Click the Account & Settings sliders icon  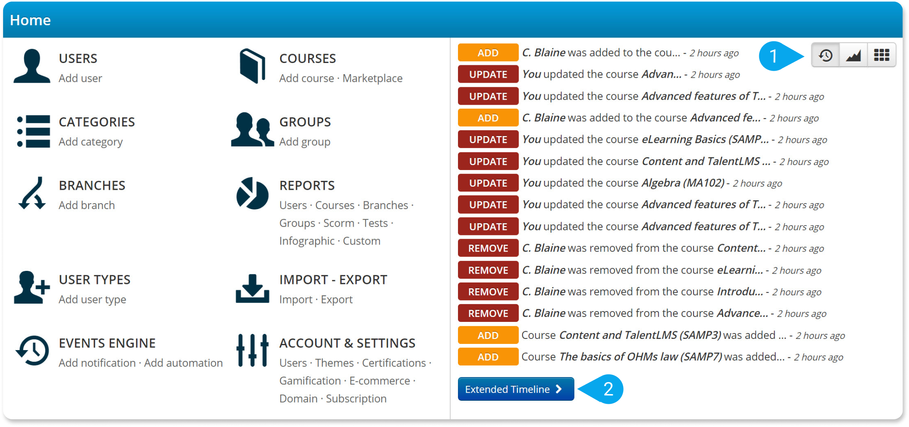pos(252,350)
